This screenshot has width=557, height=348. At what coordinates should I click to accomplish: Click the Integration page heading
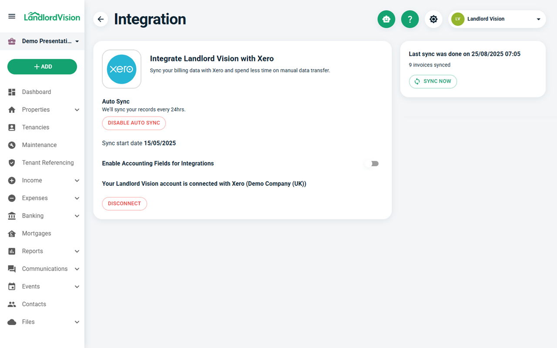[150, 19]
